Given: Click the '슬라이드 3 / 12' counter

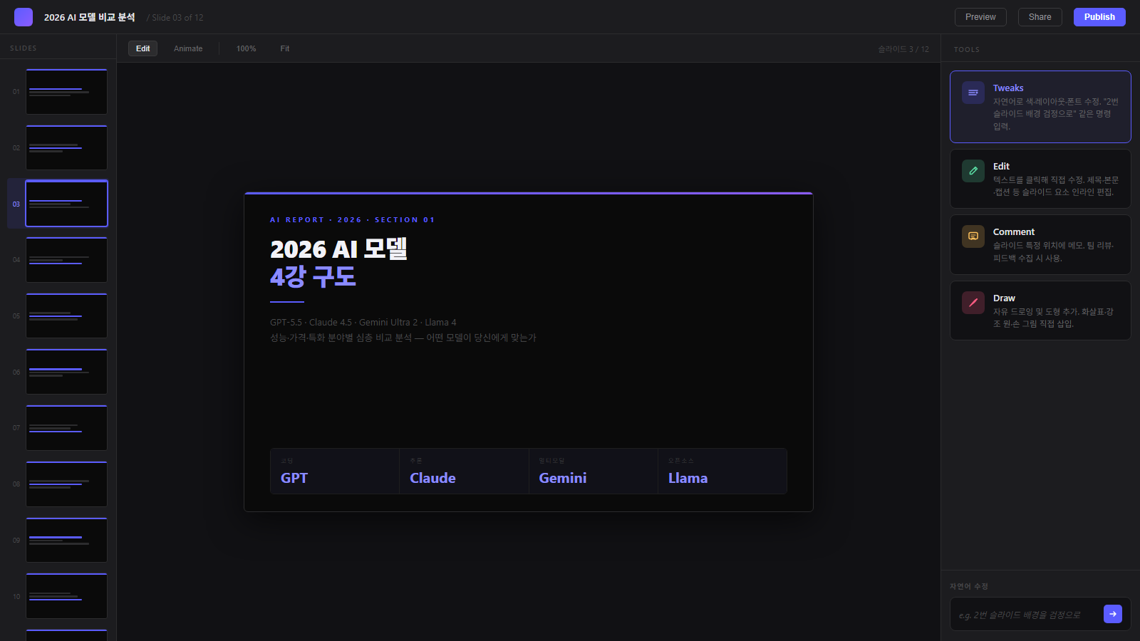Looking at the screenshot, I should tap(903, 49).
